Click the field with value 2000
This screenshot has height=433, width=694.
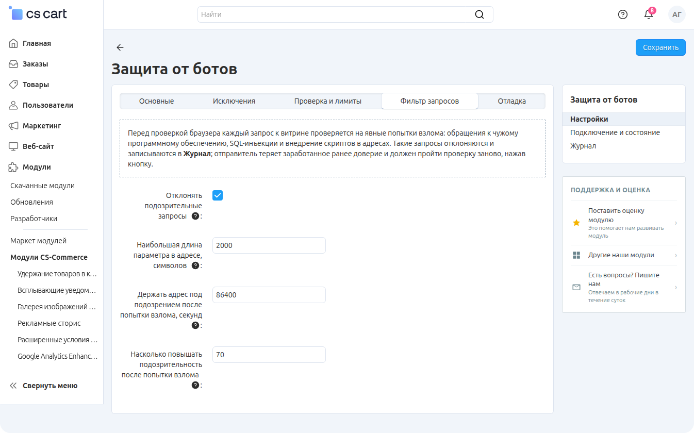tap(269, 245)
